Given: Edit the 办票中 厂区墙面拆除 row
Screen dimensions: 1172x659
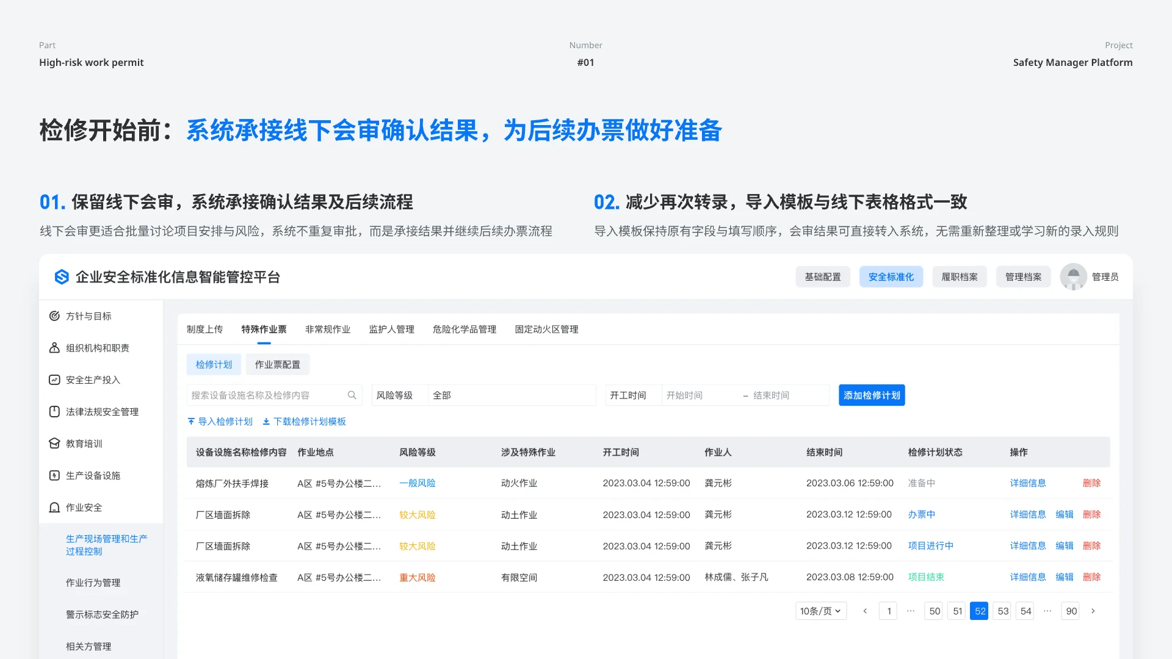Looking at the screenshot, I should 1065,514.
